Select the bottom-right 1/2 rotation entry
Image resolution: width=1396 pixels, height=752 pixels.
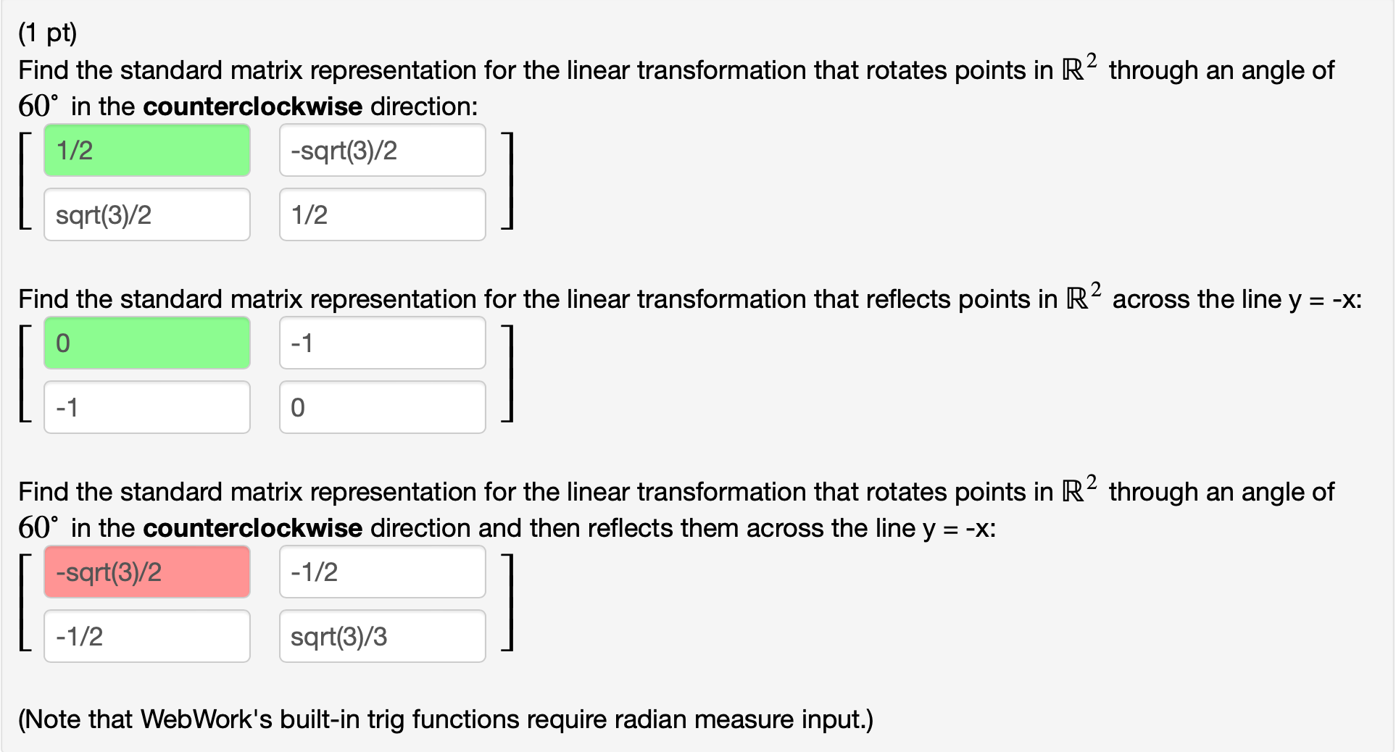point(382,214)
